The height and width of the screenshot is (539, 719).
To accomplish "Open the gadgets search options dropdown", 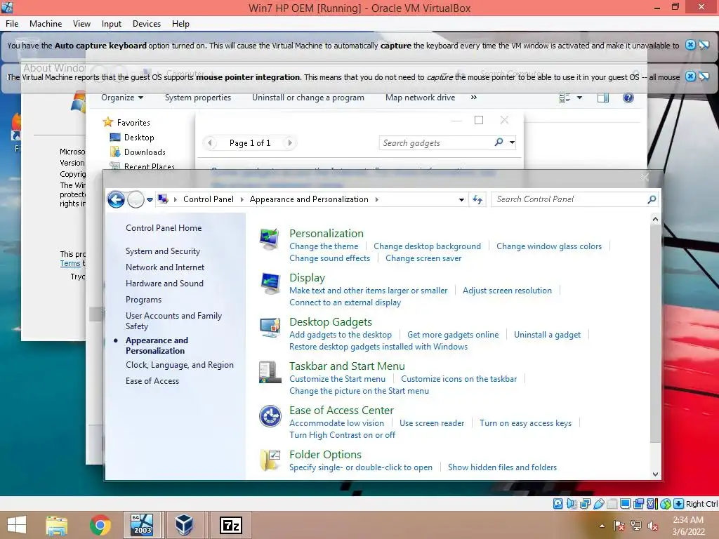I will (x=512, y=142).
